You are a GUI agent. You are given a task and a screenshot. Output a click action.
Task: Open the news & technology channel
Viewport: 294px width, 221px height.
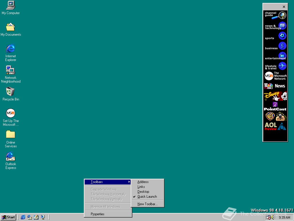coord(275,26)
